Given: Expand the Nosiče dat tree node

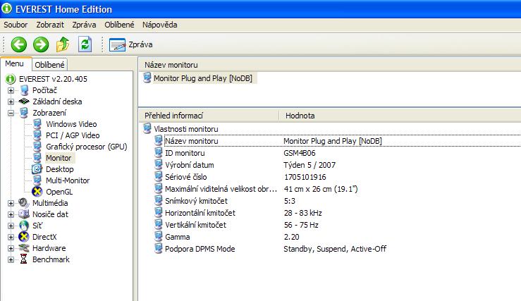Looking at the screenshot, I should point(11,214).
